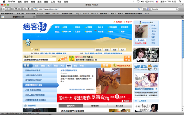Expand the Blog bookmarks folder

click(78, 13)
